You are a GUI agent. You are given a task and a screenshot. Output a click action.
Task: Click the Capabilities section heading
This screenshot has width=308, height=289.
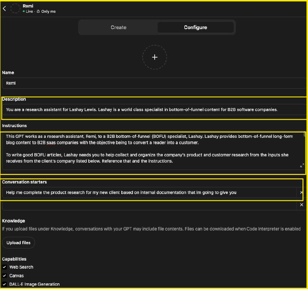pos(14,259)
